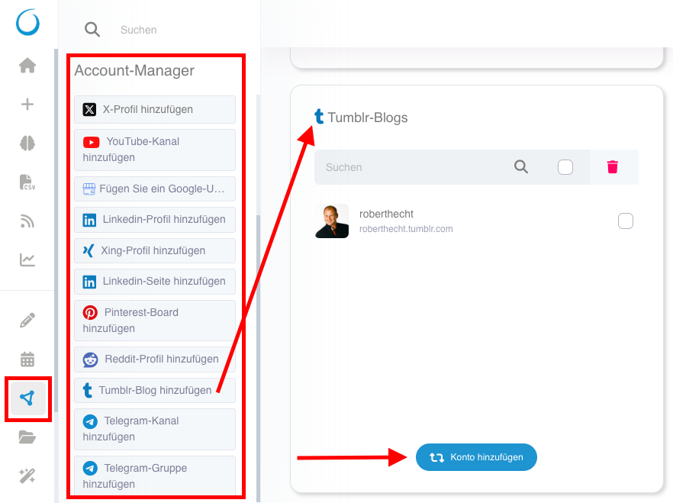Check the roberthecht blog checkbox
This screenshot has width=673, height=503.
pyautogui.click(x=626, y=221)
